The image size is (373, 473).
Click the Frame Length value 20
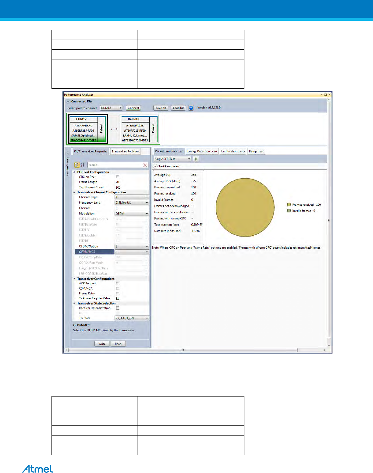click(117, 182)
